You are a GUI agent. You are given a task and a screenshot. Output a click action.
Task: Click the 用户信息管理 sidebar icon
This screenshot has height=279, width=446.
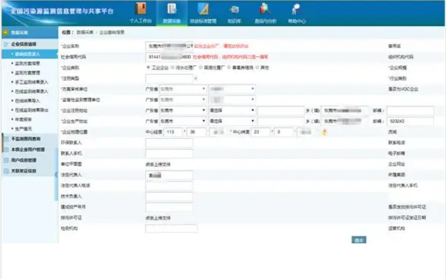click(6, 160)
